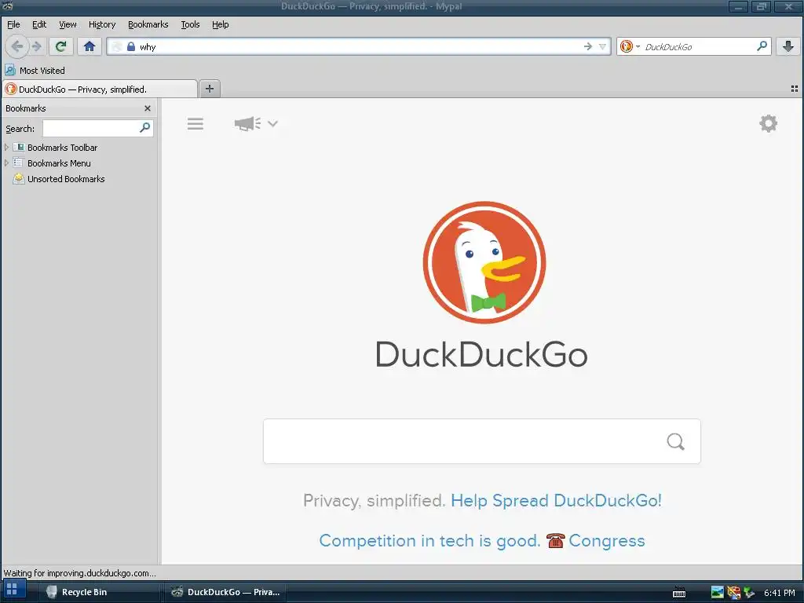Open the History menu
This screenshot has height=603, width=804.
[x=102, y=24]
